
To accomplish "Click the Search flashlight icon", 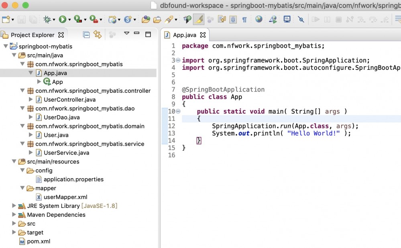I will pos(169,19).
